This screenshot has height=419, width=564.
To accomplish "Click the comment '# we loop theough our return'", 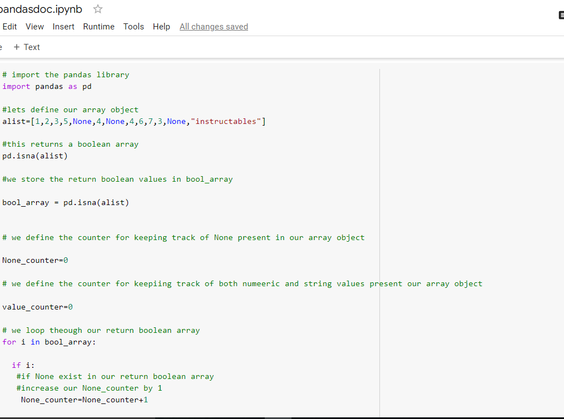I will tap(101, 330).
